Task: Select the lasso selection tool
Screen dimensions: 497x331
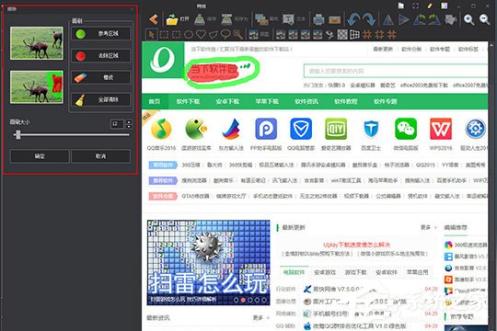Action: [225, 34]
